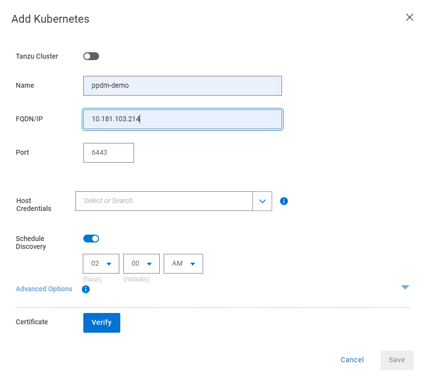This screenshot has height=380, width=423.
Task: Close the Add Kubernetes dialog
Action: [x=409, y=17]
